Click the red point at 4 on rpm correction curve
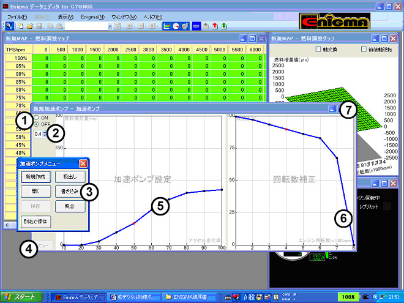Viewport: 404px width, 303px height. [x=286, y=129]
